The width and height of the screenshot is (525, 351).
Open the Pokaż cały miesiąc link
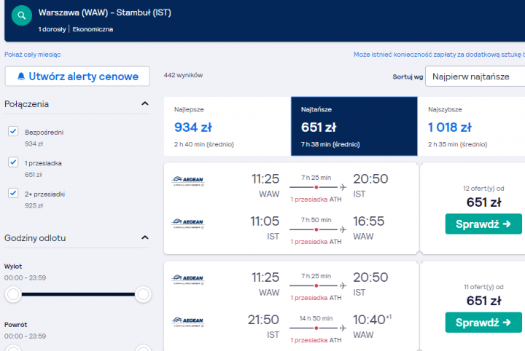tap(33, 54)
